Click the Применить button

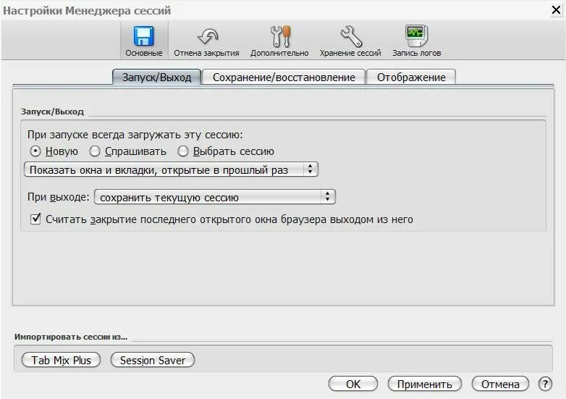click(x=424, y=384)
